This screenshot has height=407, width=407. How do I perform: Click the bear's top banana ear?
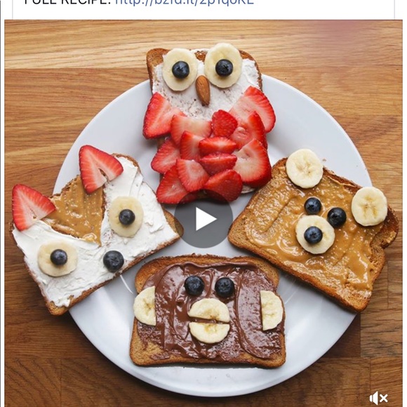coord(305,168)
